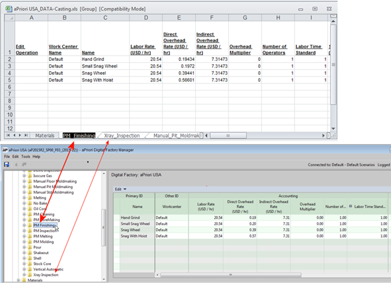Switch to the Xray_Inspection sheet tab
The height and width of the screenshot is (283, 391).
coord(122,136)
